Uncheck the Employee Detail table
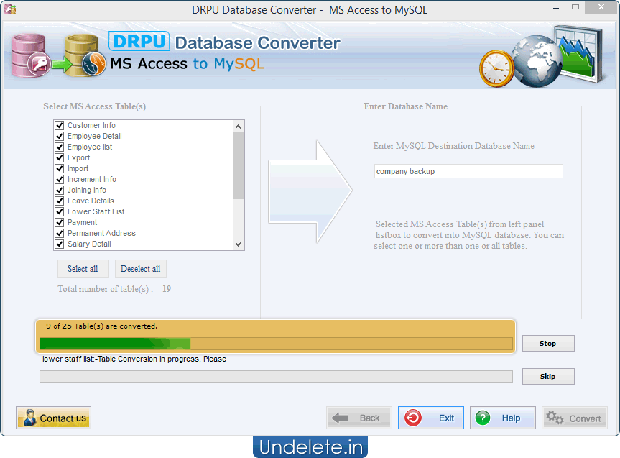The image size is (620, 458). [60, 136]
